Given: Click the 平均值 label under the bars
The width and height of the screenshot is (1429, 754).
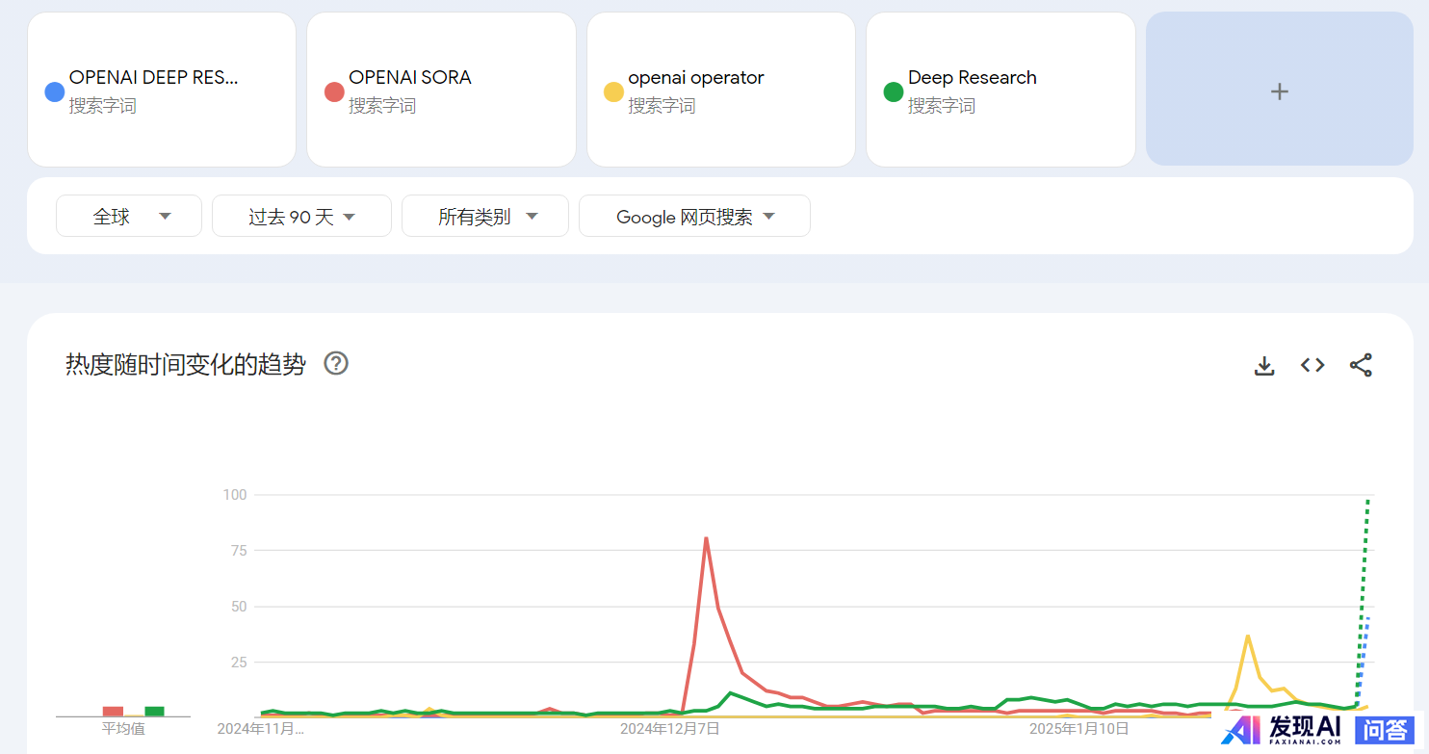Looking at the screenshot, I should coord(123,729).
